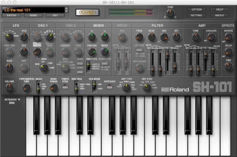The height and width of the screenshot is (157, 237).
Task: Open the About dialog
Action: tap(220, 16)
